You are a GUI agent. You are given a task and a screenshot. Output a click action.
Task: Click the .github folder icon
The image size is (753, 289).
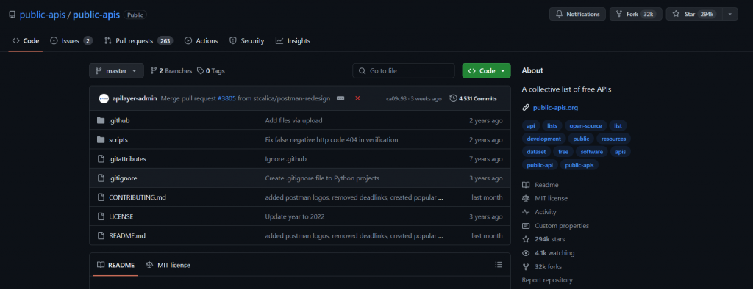(x=101, y=121)
